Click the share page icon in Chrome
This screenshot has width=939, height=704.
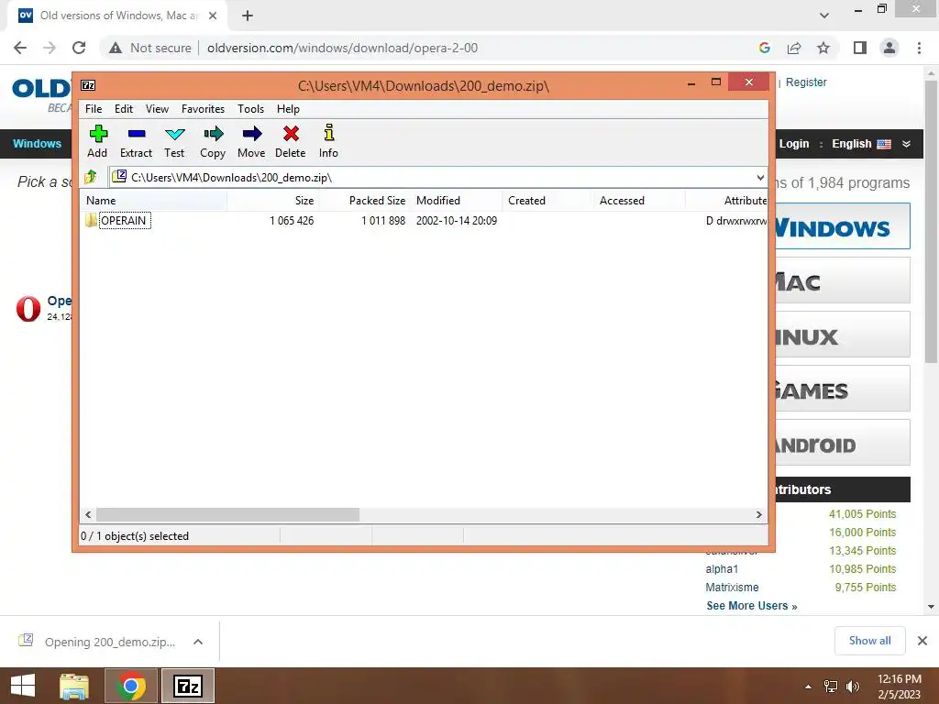tap(794, 48)
